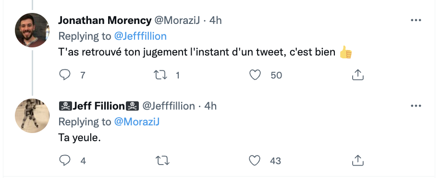The width and height of the screenshot is (441, 178).
Task: Open the gray @Jefffillion handle beside Jeff's name
Action: pyautogui.click(x=169, y=106)
